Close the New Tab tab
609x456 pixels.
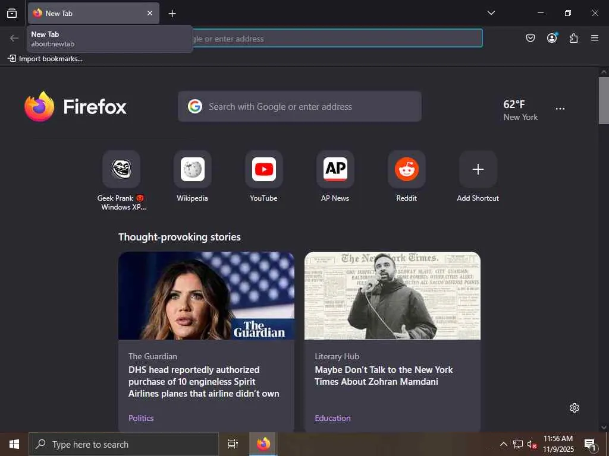pyautogui.click(x=150, y=13)
